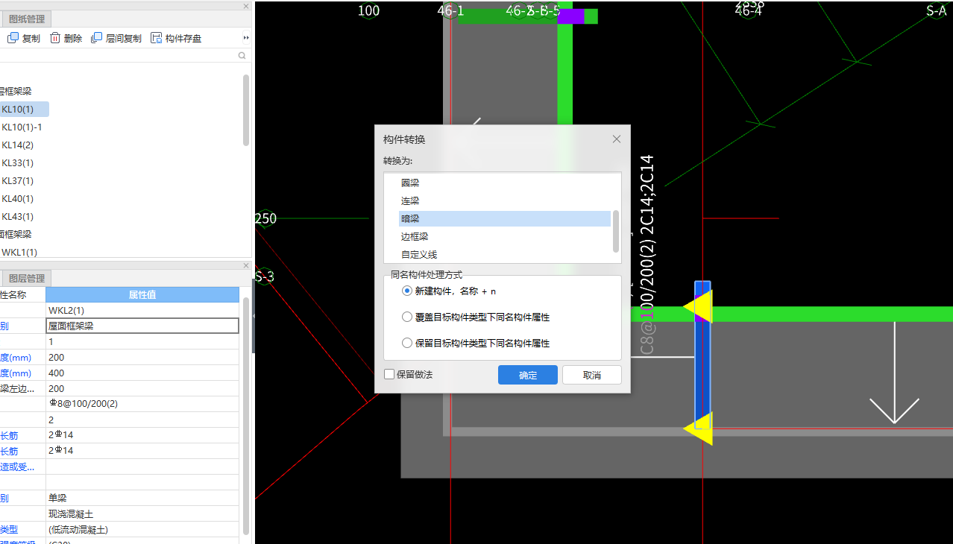This screenshot has width=953, height=544.
Task: Click the axis label 46-1 in drawing
Action: pos(450,10)
